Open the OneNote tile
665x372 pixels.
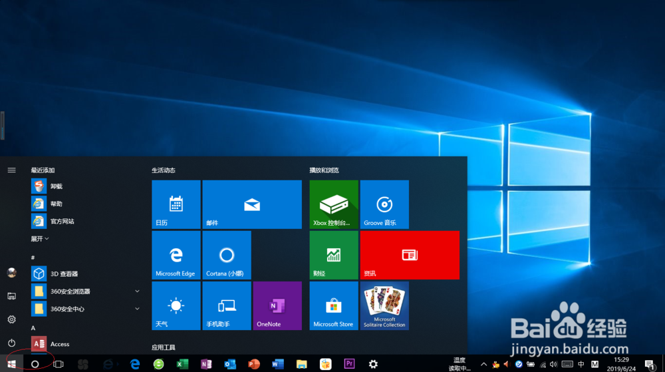click(x=277, y=306)
